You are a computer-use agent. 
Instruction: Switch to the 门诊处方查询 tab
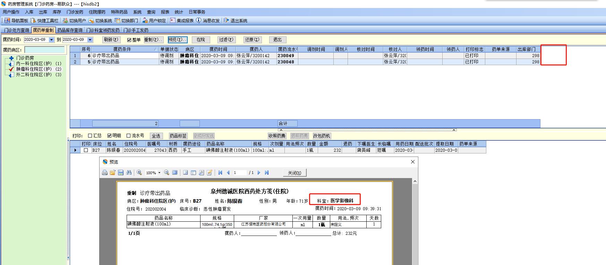click(16, 30)
